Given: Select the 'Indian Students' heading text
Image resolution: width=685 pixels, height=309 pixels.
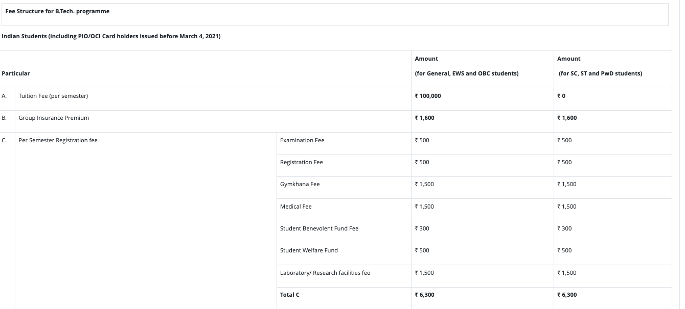Looking at the screenshot, I should point(111,36).
